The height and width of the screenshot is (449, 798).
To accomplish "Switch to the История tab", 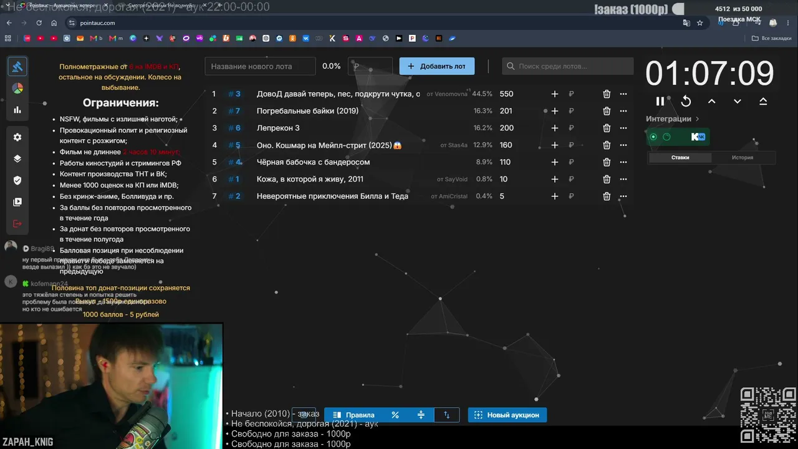I will 743,158.
